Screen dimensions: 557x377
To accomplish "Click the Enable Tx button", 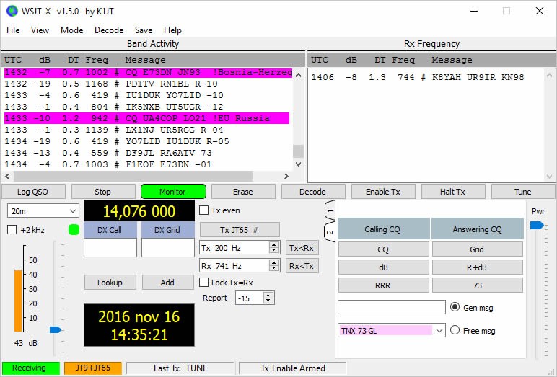I will (383, 192).
